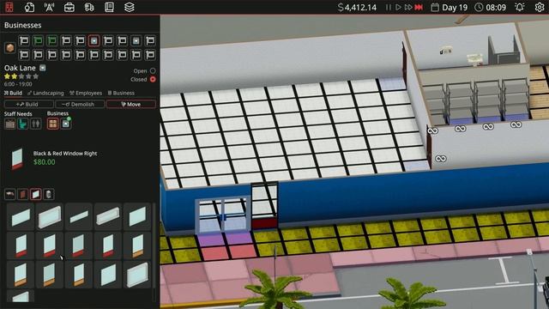Switch to the Build tab

tap(13, 94)
